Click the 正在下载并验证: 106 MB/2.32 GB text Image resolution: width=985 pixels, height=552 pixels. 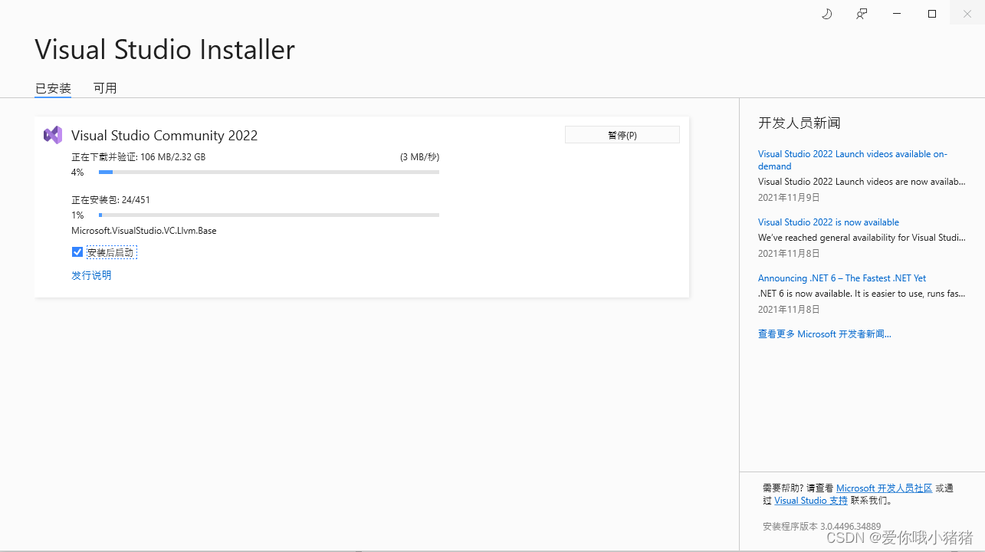click(139, 157)
